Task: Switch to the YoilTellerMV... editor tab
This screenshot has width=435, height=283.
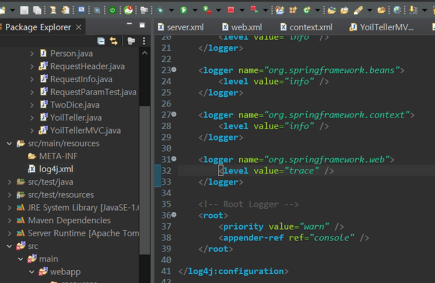Action: coord(382,27)
